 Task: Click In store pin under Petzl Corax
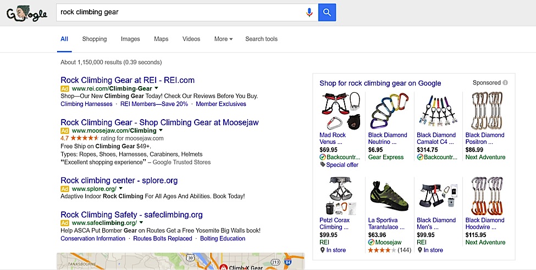coord(322,250)
